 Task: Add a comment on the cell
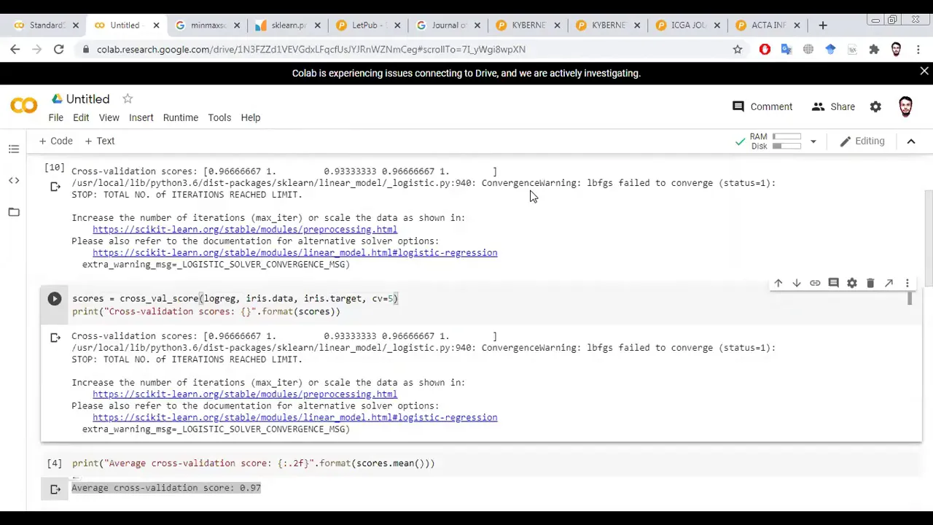tap(833, 283)
